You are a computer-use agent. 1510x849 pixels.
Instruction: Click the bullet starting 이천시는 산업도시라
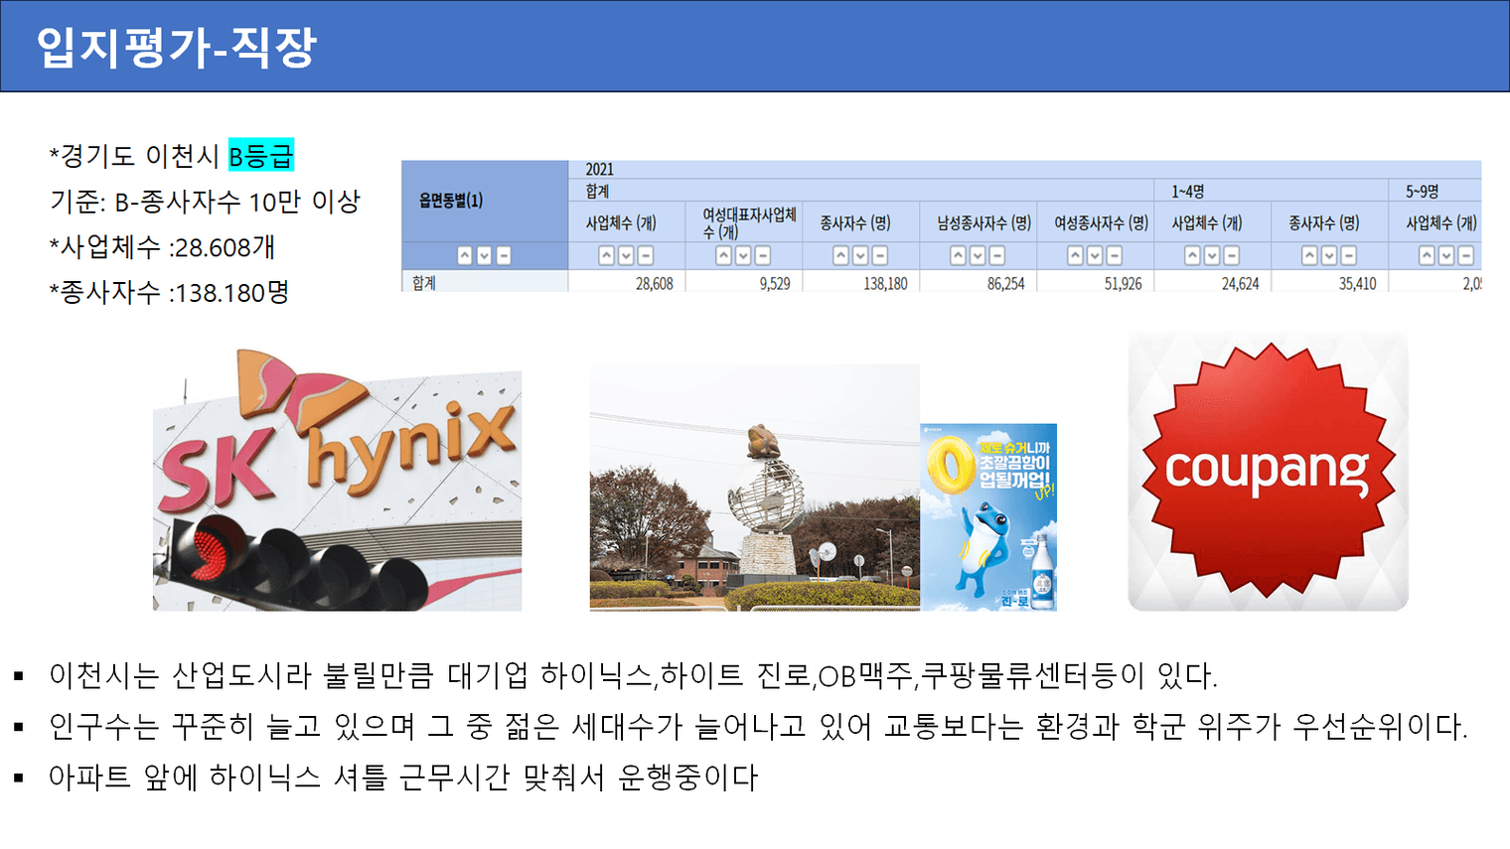point(633,676)
